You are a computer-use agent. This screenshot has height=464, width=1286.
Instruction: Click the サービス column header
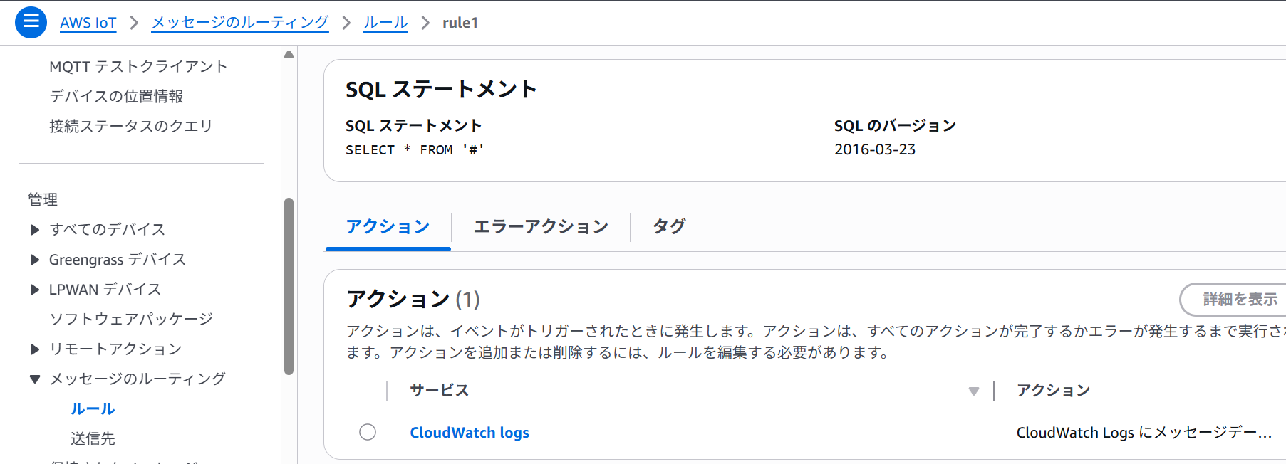(440, 390)
